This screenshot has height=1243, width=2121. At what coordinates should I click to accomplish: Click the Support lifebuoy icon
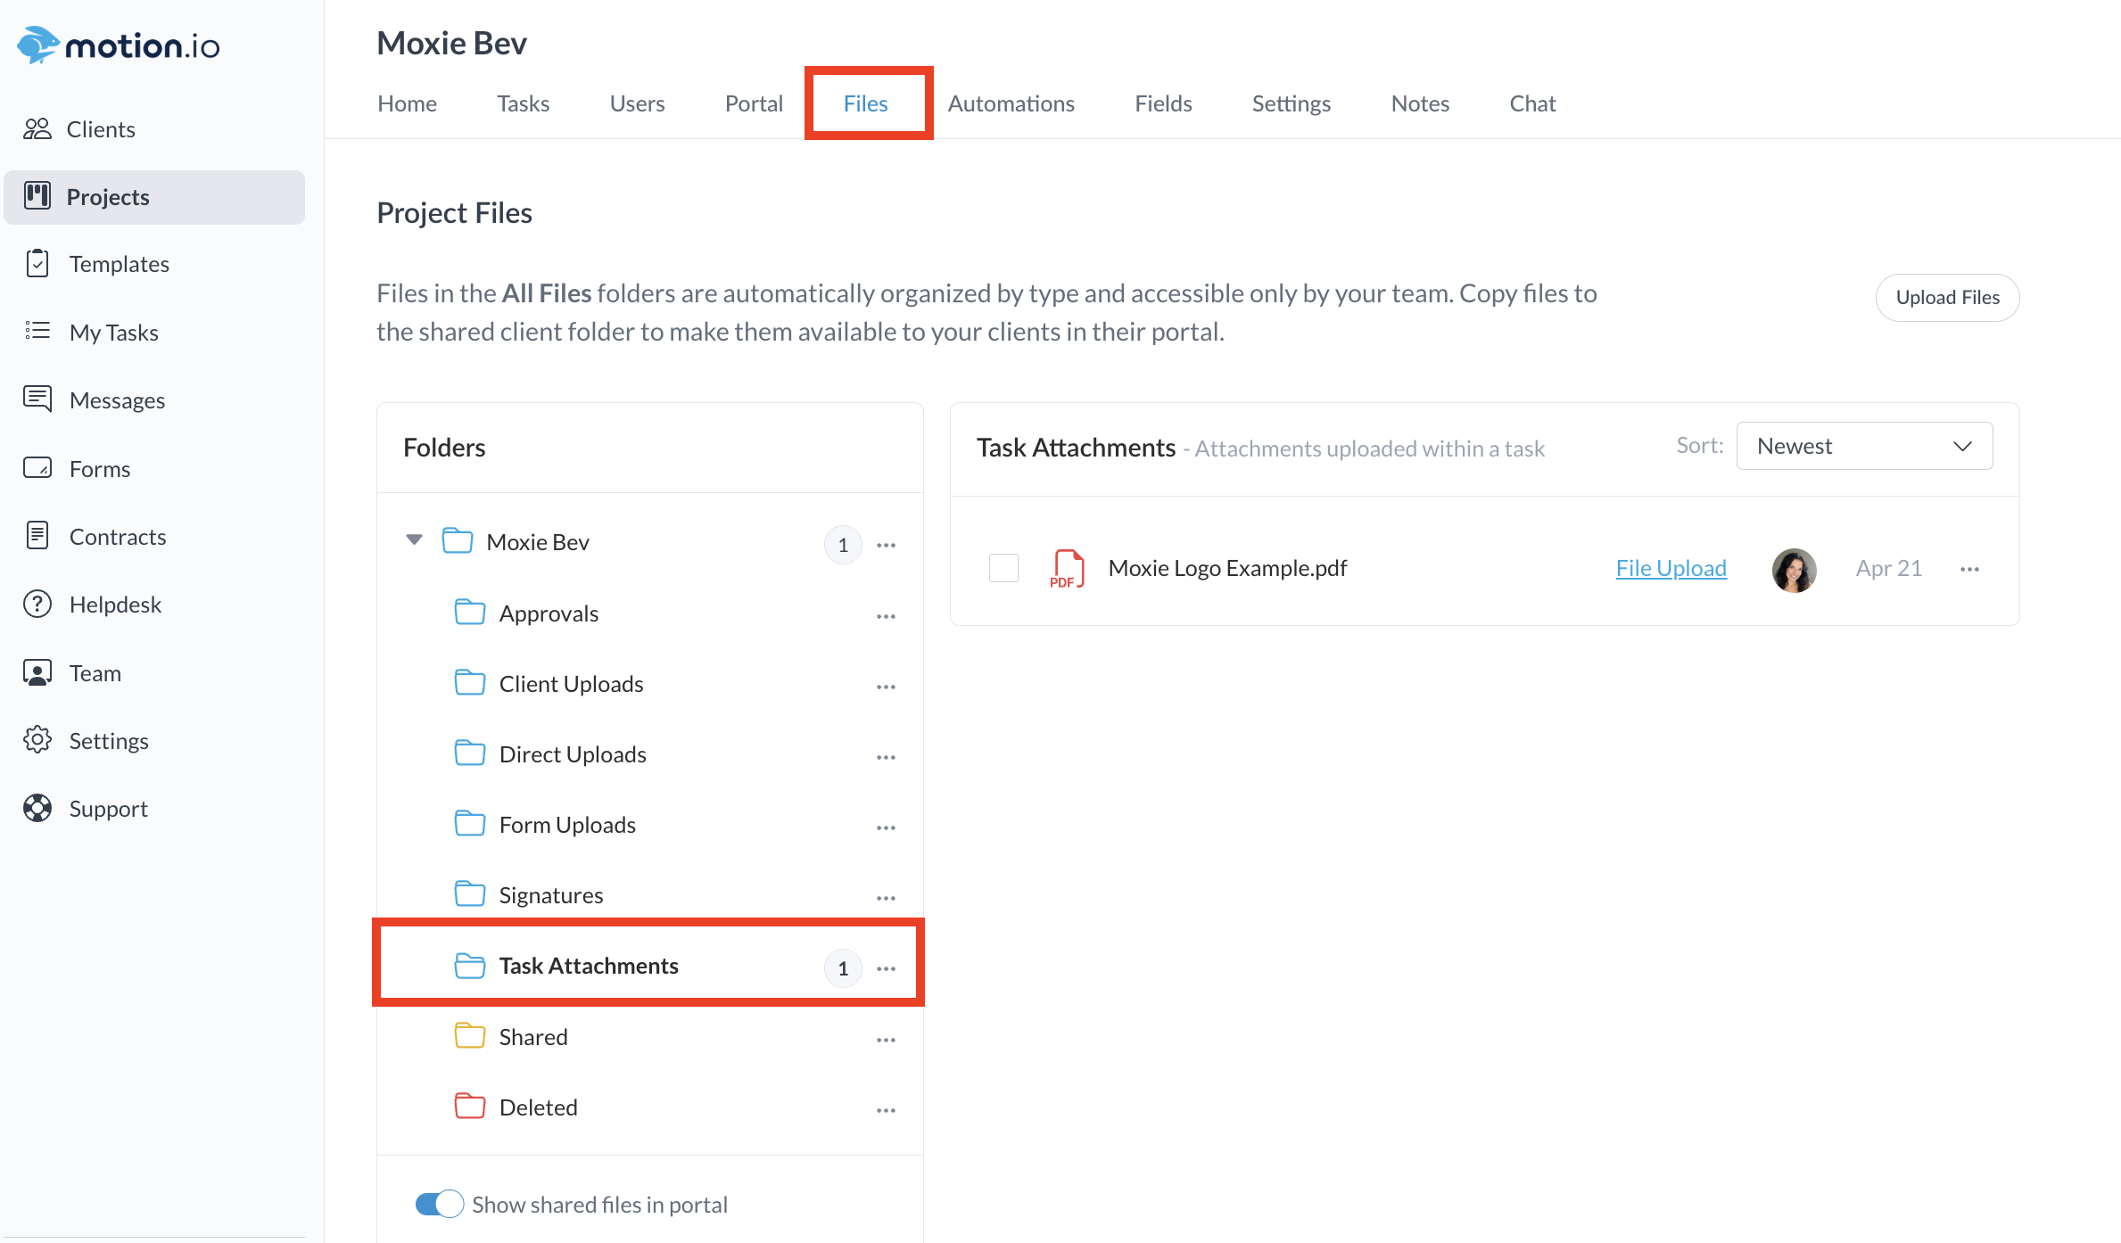[x=37, y=808]
